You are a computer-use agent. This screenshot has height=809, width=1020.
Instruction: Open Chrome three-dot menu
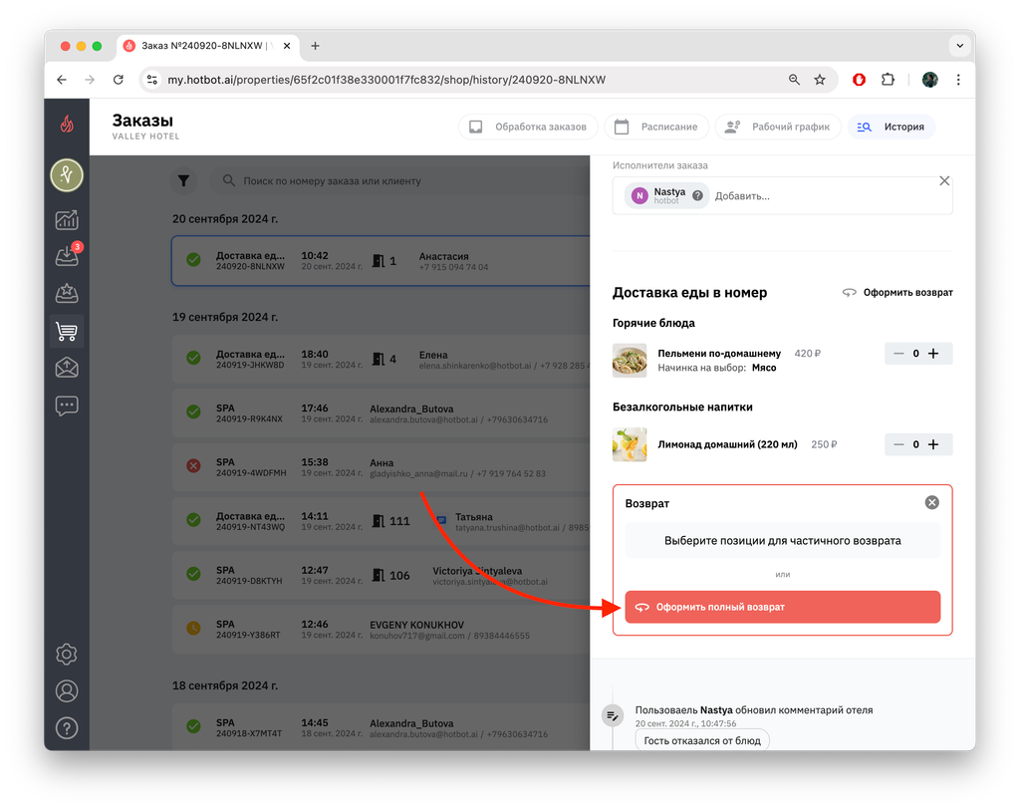958,80
